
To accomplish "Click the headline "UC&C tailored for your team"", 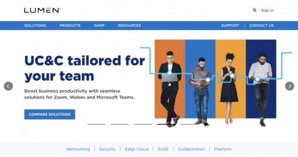I will coord(85,68).
